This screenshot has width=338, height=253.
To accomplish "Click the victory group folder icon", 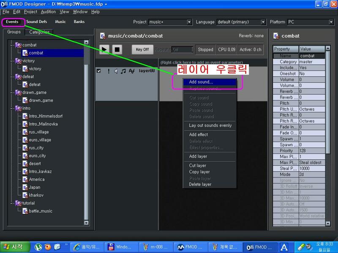I will (18, 61).
